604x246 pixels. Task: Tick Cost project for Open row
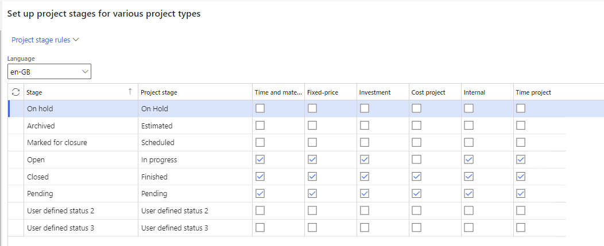pyautogui.click(x=416, y=159)
